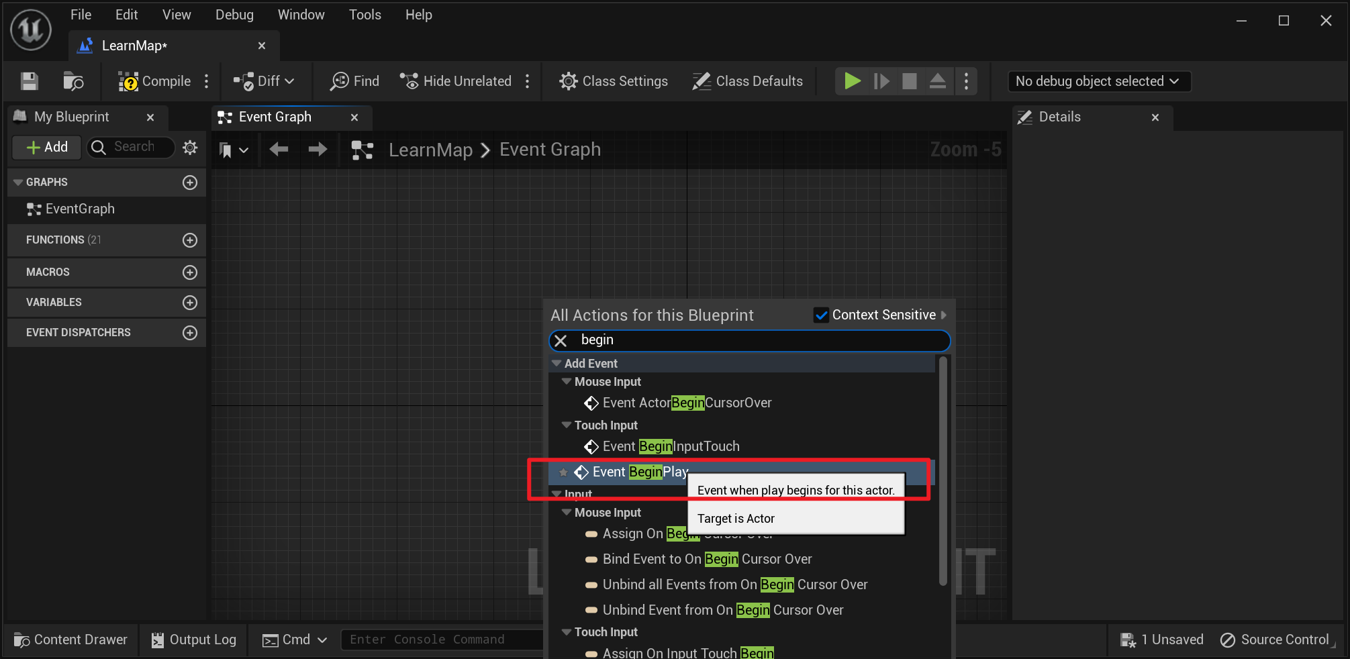Click the Unreal Engine logo icon
The image size is (1350, 659).
31,30
